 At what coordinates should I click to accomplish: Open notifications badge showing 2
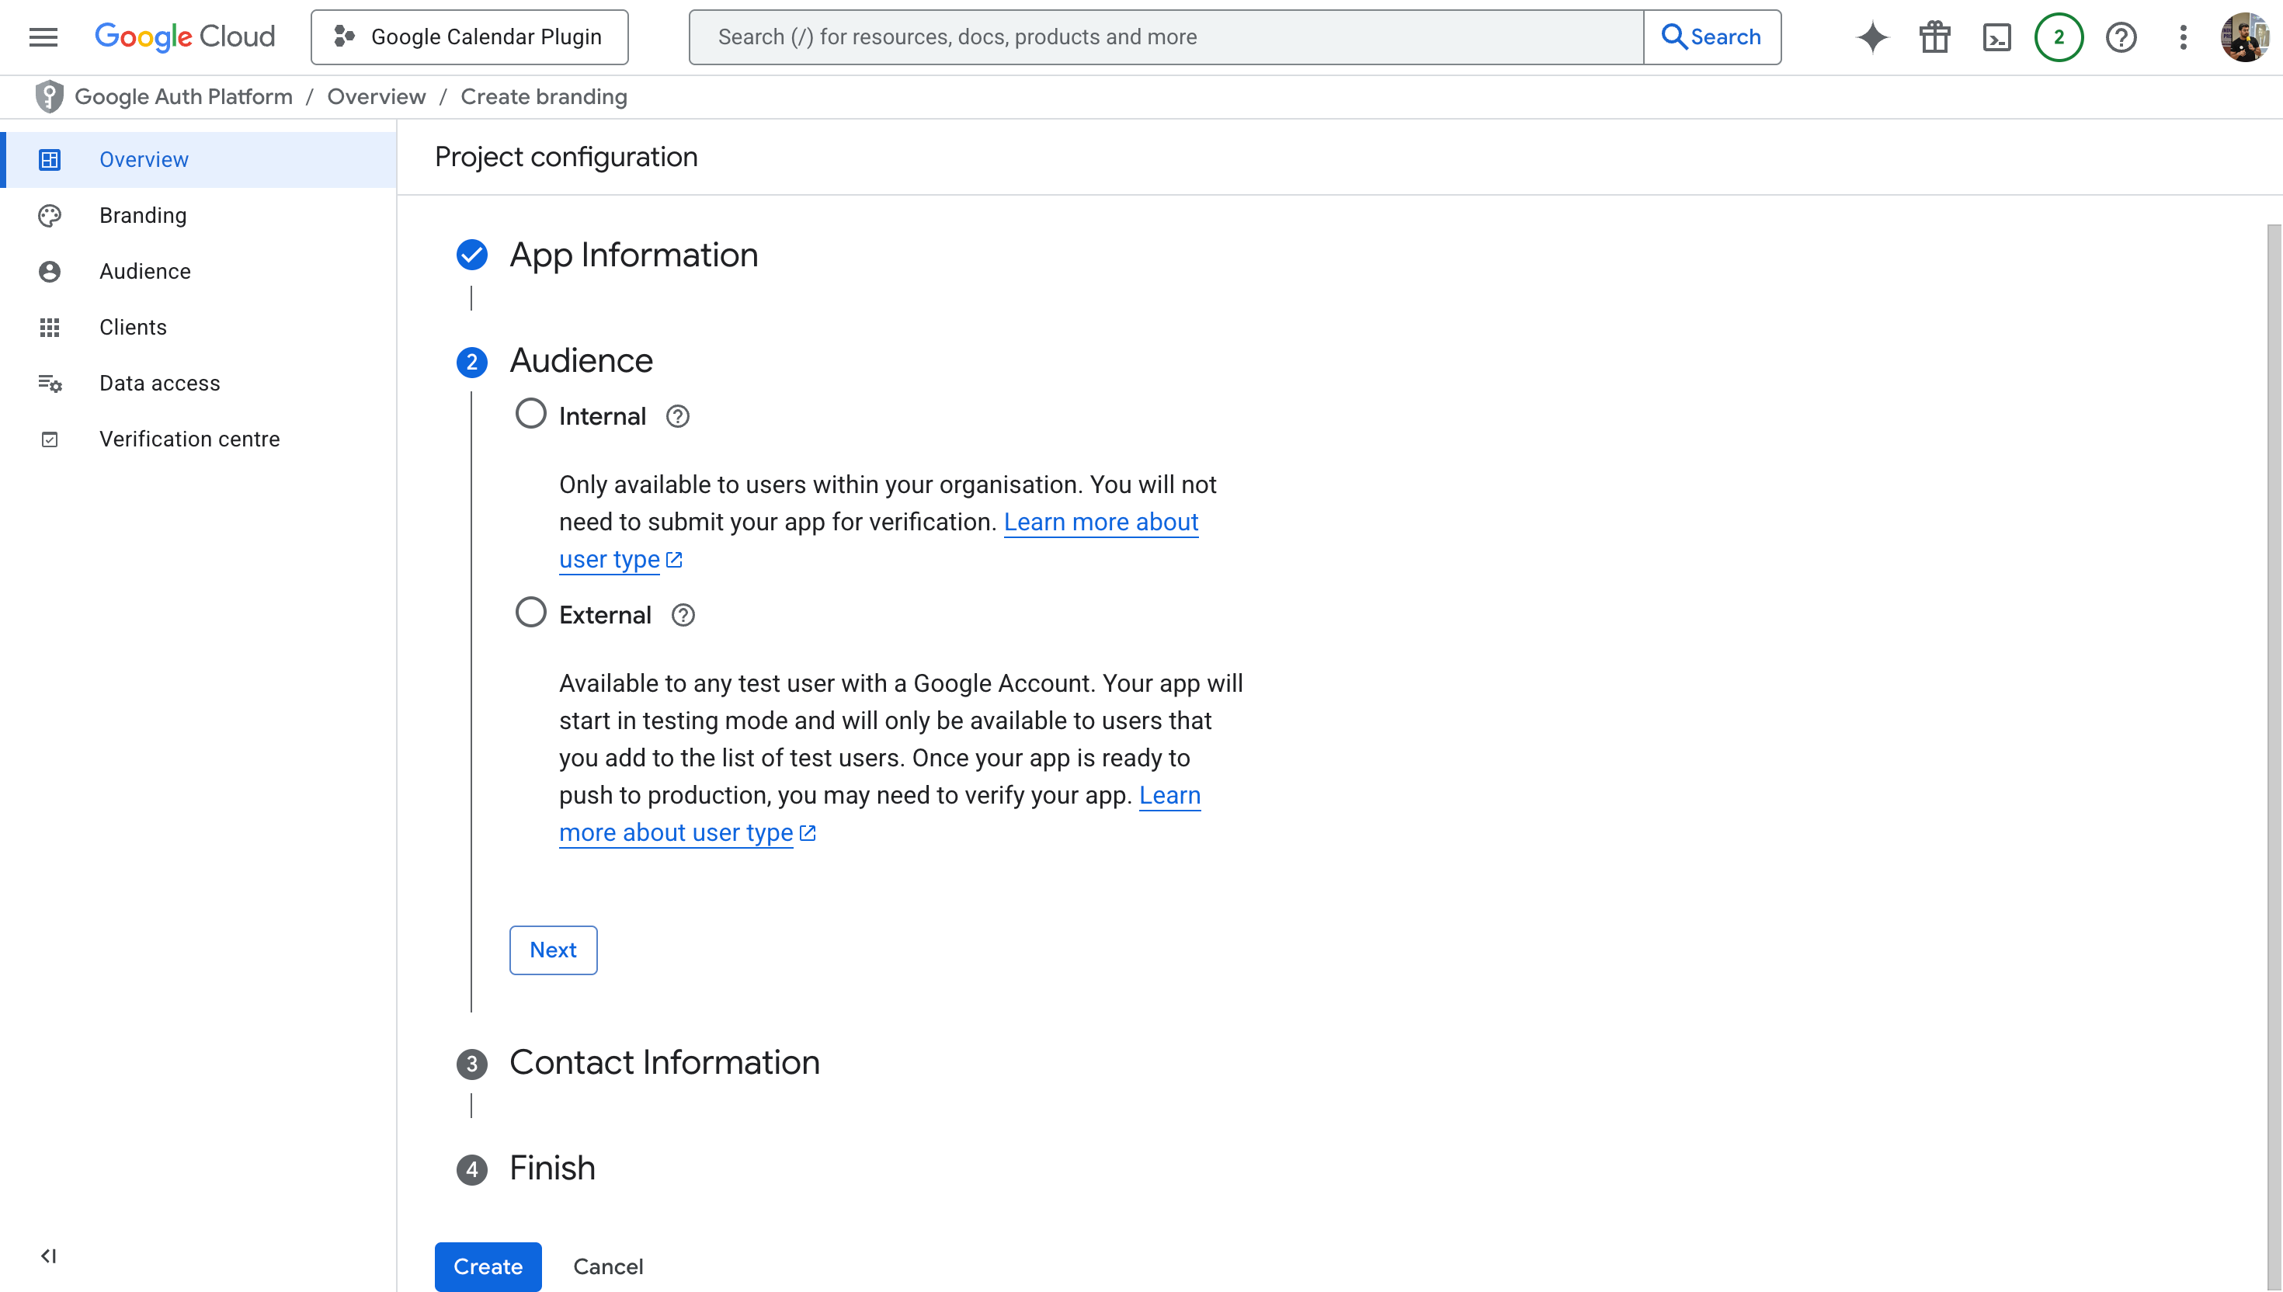pos(2059,37)
